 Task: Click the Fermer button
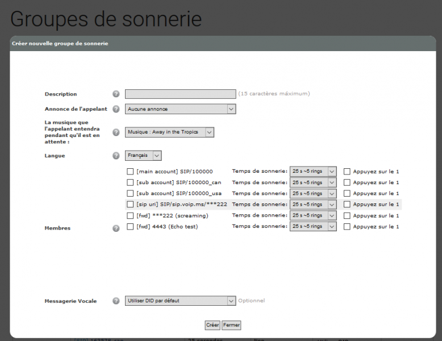click(231, 325)
